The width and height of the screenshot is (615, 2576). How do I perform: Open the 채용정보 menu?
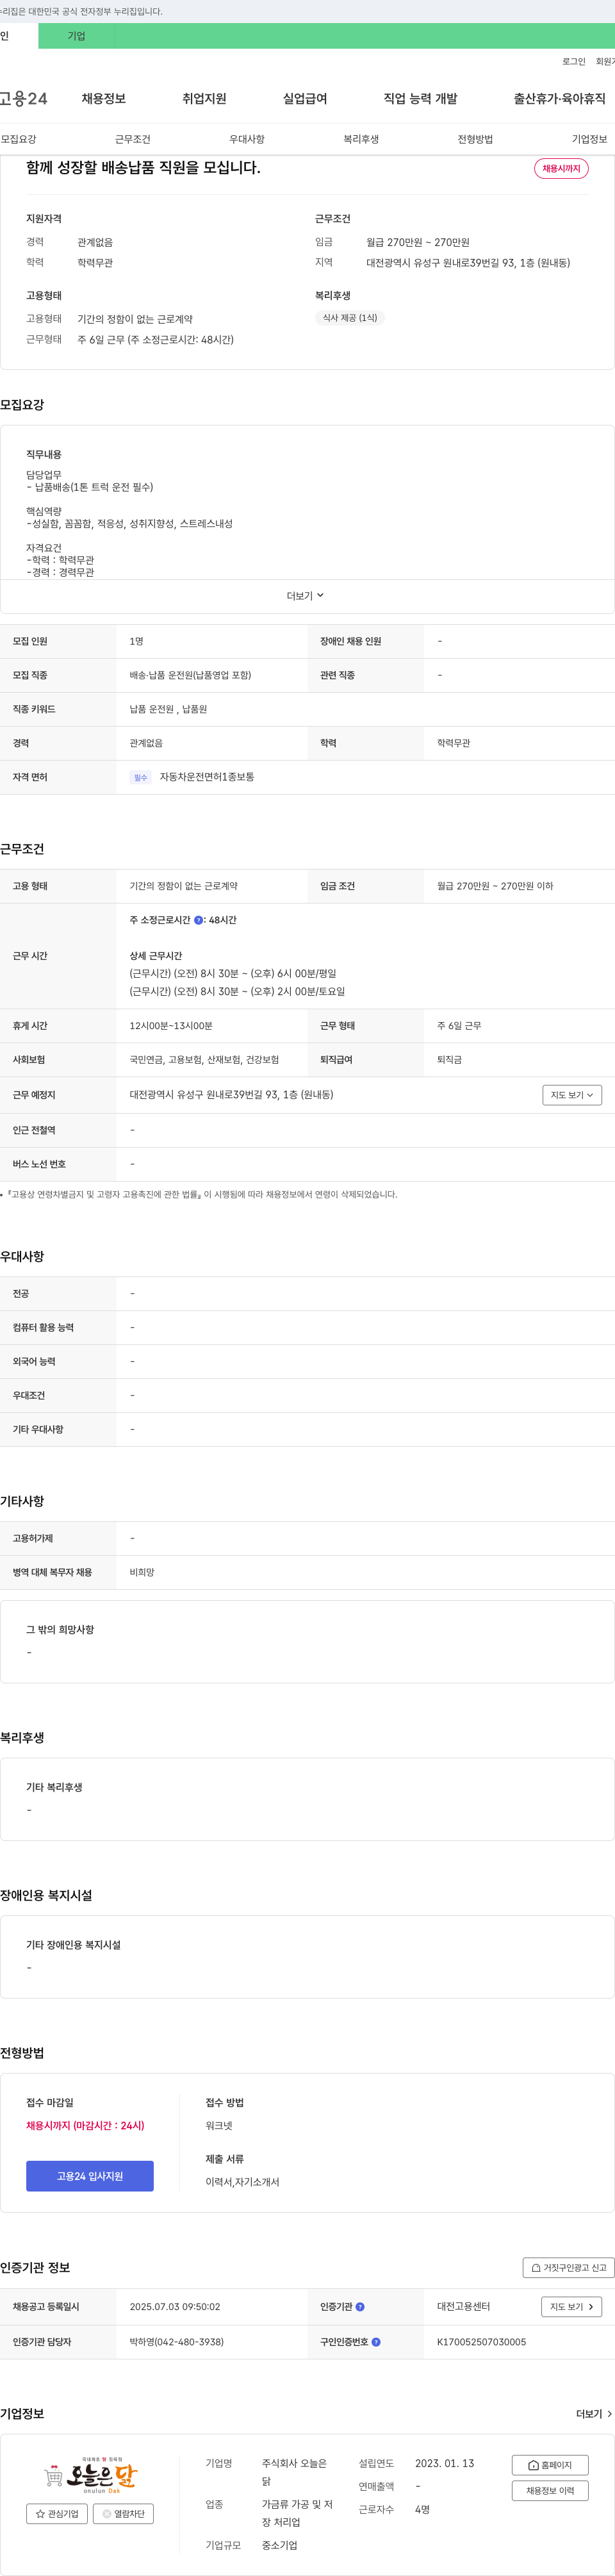point(103,98)
